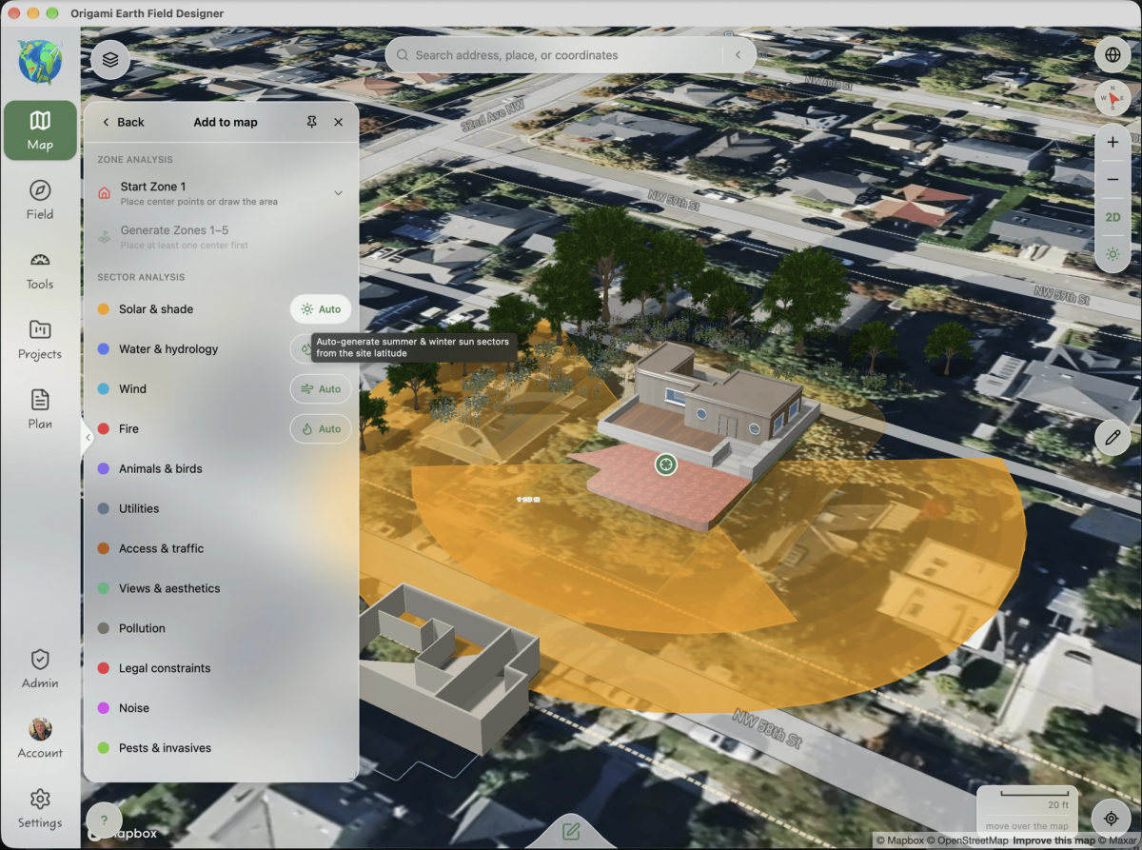Toggle the 2D map view

click(1112, 217)
